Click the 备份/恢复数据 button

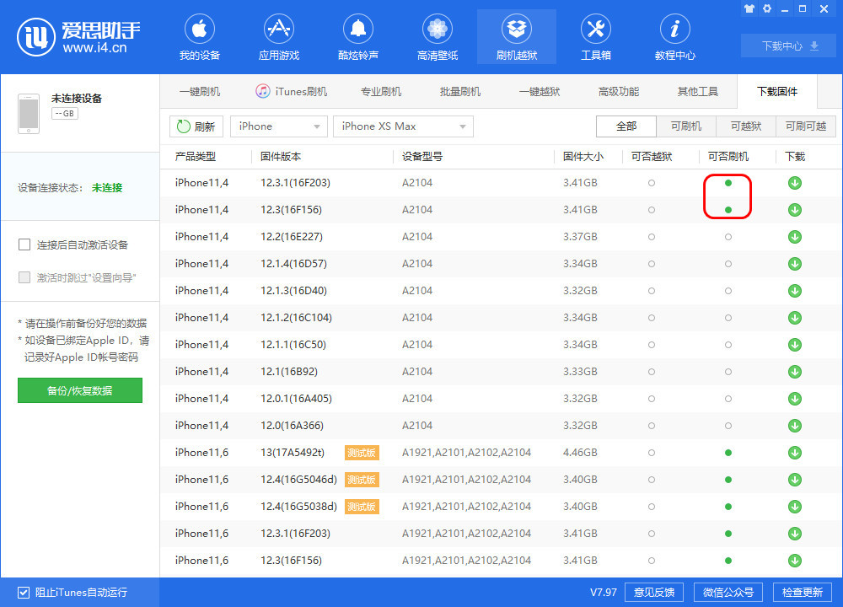coord(80,390)
